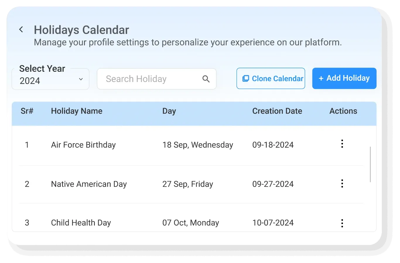Select the Air Force Birthday row name

coord(83,145)
